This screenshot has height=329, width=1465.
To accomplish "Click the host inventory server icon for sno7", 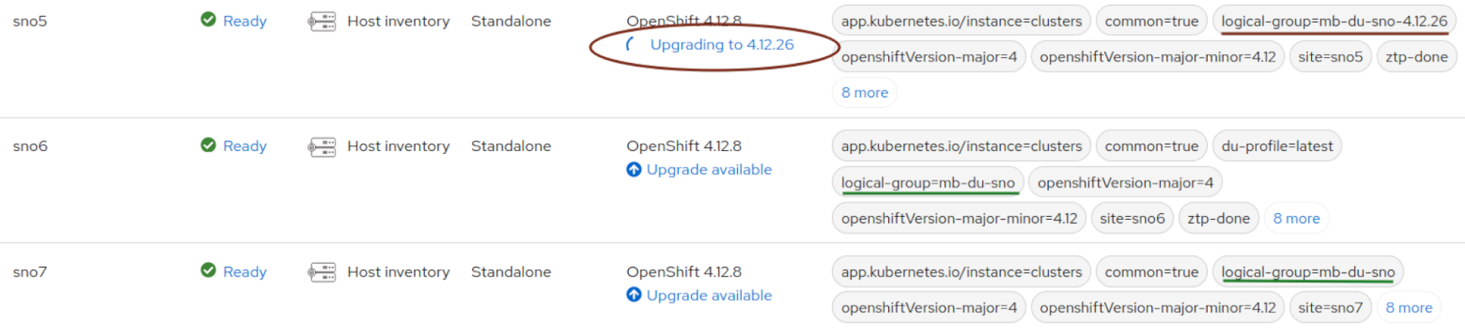I will [x=322, y=272].
